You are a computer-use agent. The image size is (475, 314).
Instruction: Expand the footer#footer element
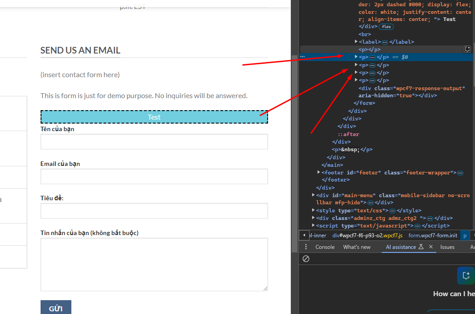[x=319, y=172]
